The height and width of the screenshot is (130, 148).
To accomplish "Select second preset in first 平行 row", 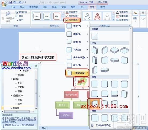I will 105,50.
